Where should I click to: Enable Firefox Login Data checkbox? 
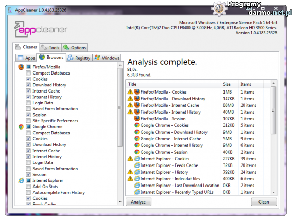(28, 103)
